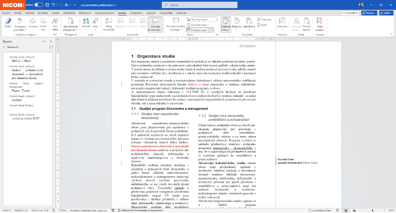Open the Editor proofing tool
Viewport: 396px width, 213px height.
tap(8, 23)
